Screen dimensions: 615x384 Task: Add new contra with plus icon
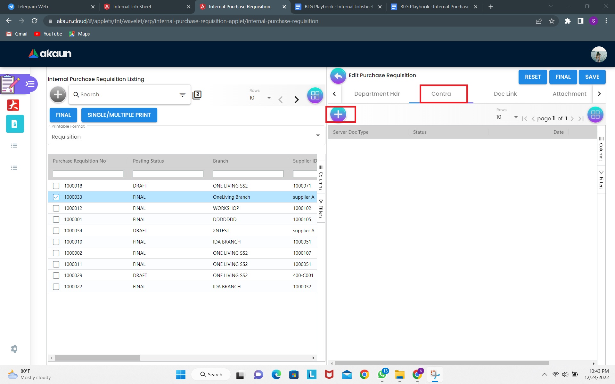tap(338, 115)
